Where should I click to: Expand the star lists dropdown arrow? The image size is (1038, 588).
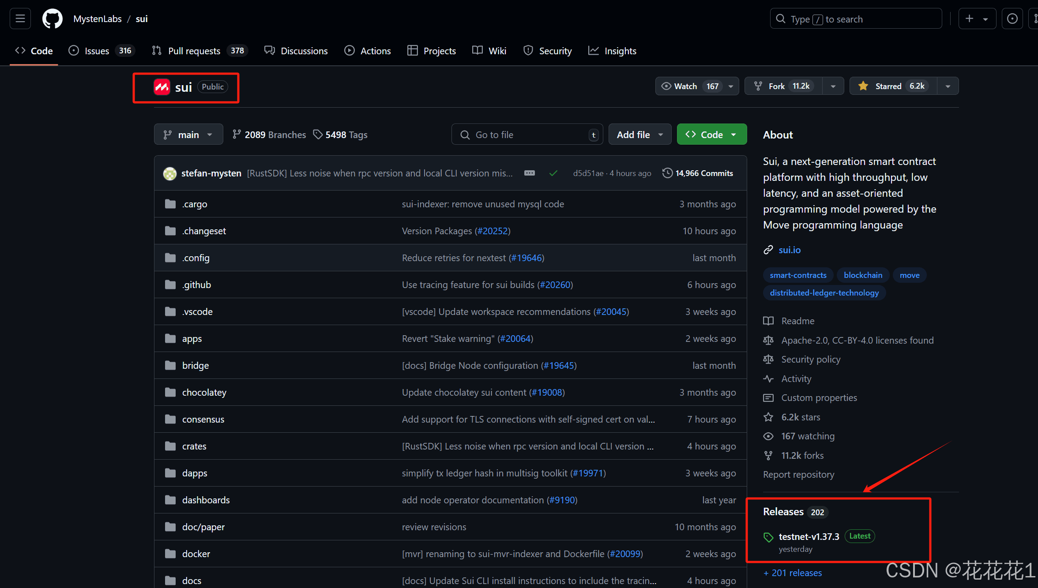tap(948, 86)
